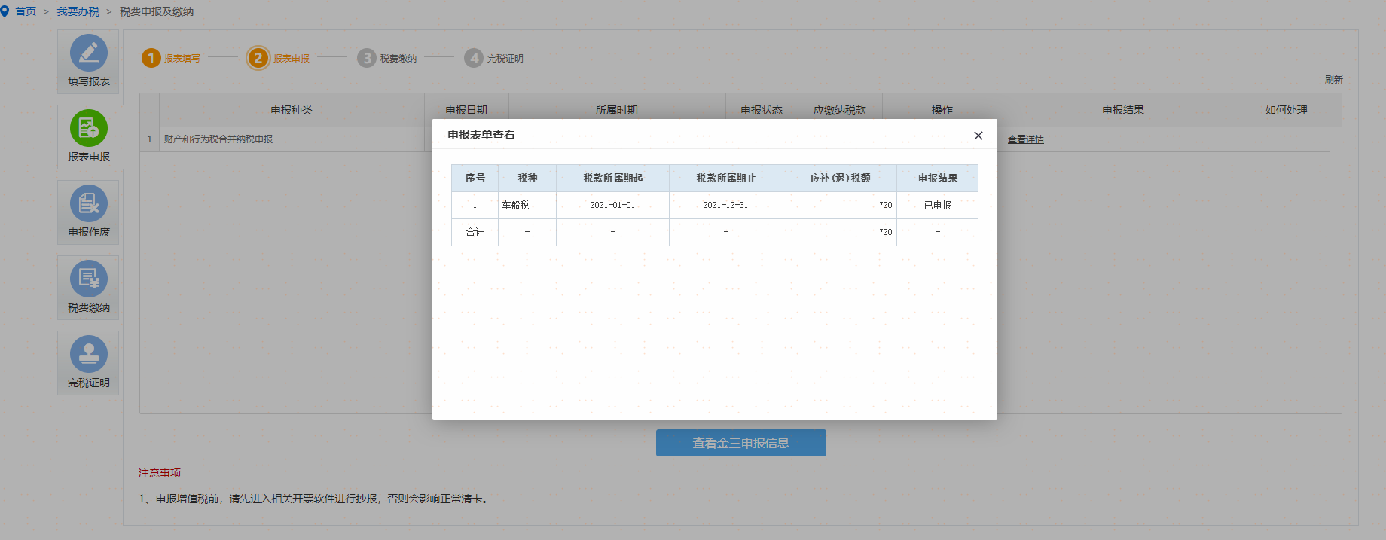Navigate to 首页 in breadcrumb
This screenshot has height=540, width=1386.
[x=26, y=11]
